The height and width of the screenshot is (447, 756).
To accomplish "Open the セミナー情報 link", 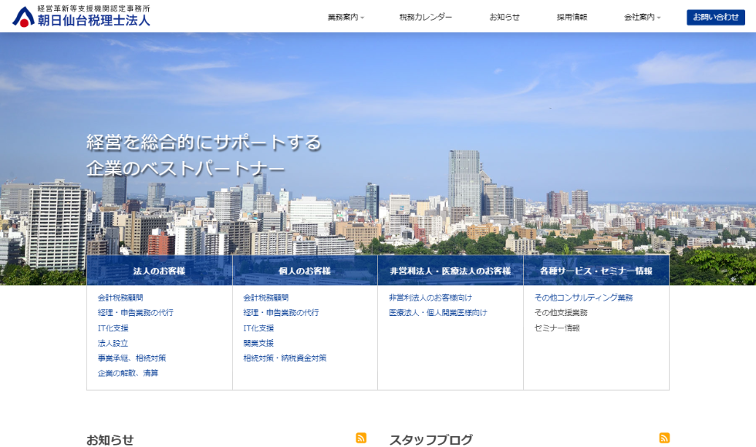I will (557, 328).
